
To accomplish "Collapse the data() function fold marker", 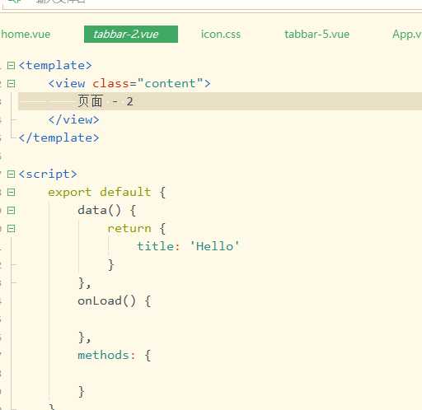I will pos(11,211).
